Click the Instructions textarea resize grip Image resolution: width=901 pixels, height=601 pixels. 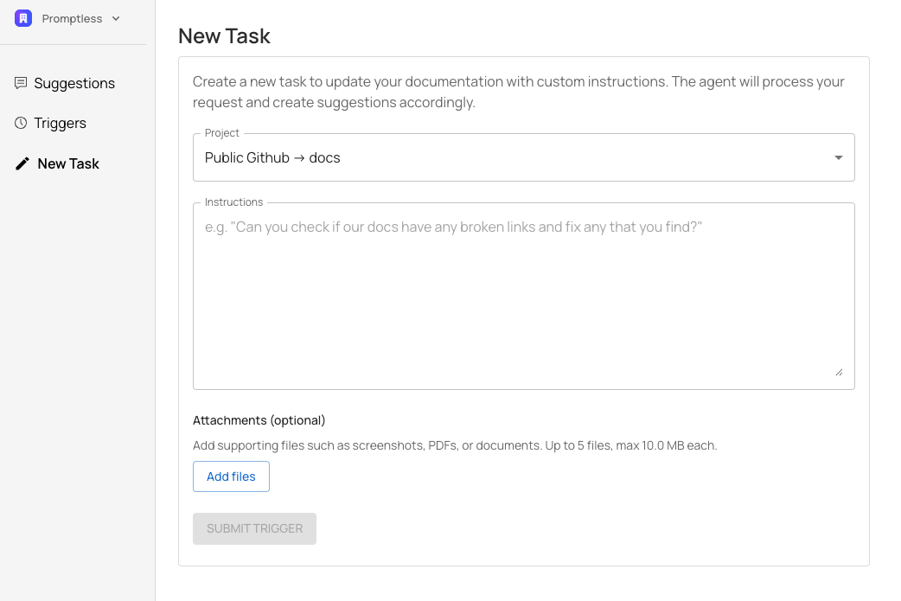coord(839,372)
